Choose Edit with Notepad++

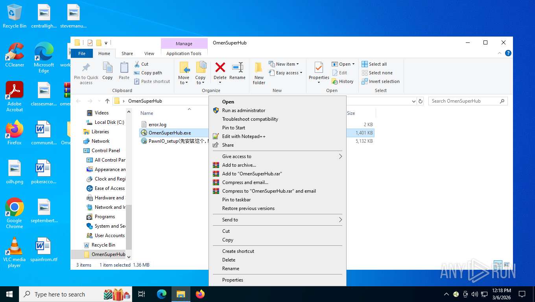point(244,136)
